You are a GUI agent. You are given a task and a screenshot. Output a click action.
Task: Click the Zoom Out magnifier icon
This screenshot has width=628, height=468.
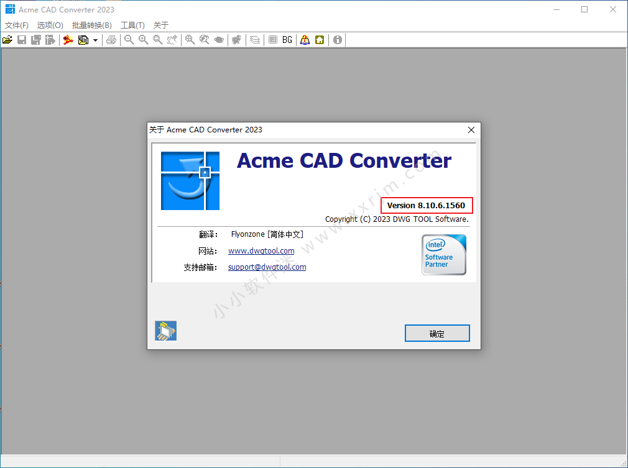129,40
